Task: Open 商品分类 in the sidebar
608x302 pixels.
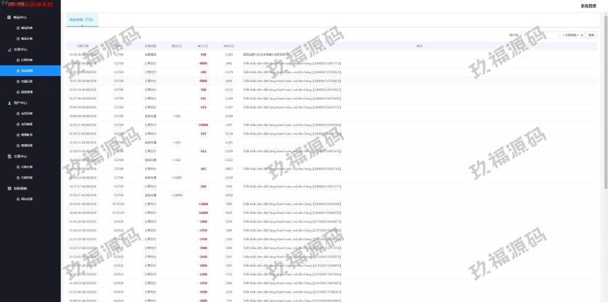Action: click(27, 39)
